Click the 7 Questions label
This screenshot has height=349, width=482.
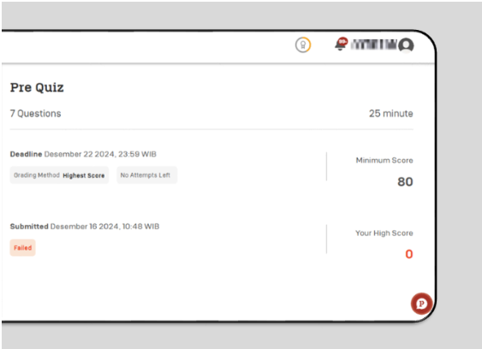coord(35,114)
